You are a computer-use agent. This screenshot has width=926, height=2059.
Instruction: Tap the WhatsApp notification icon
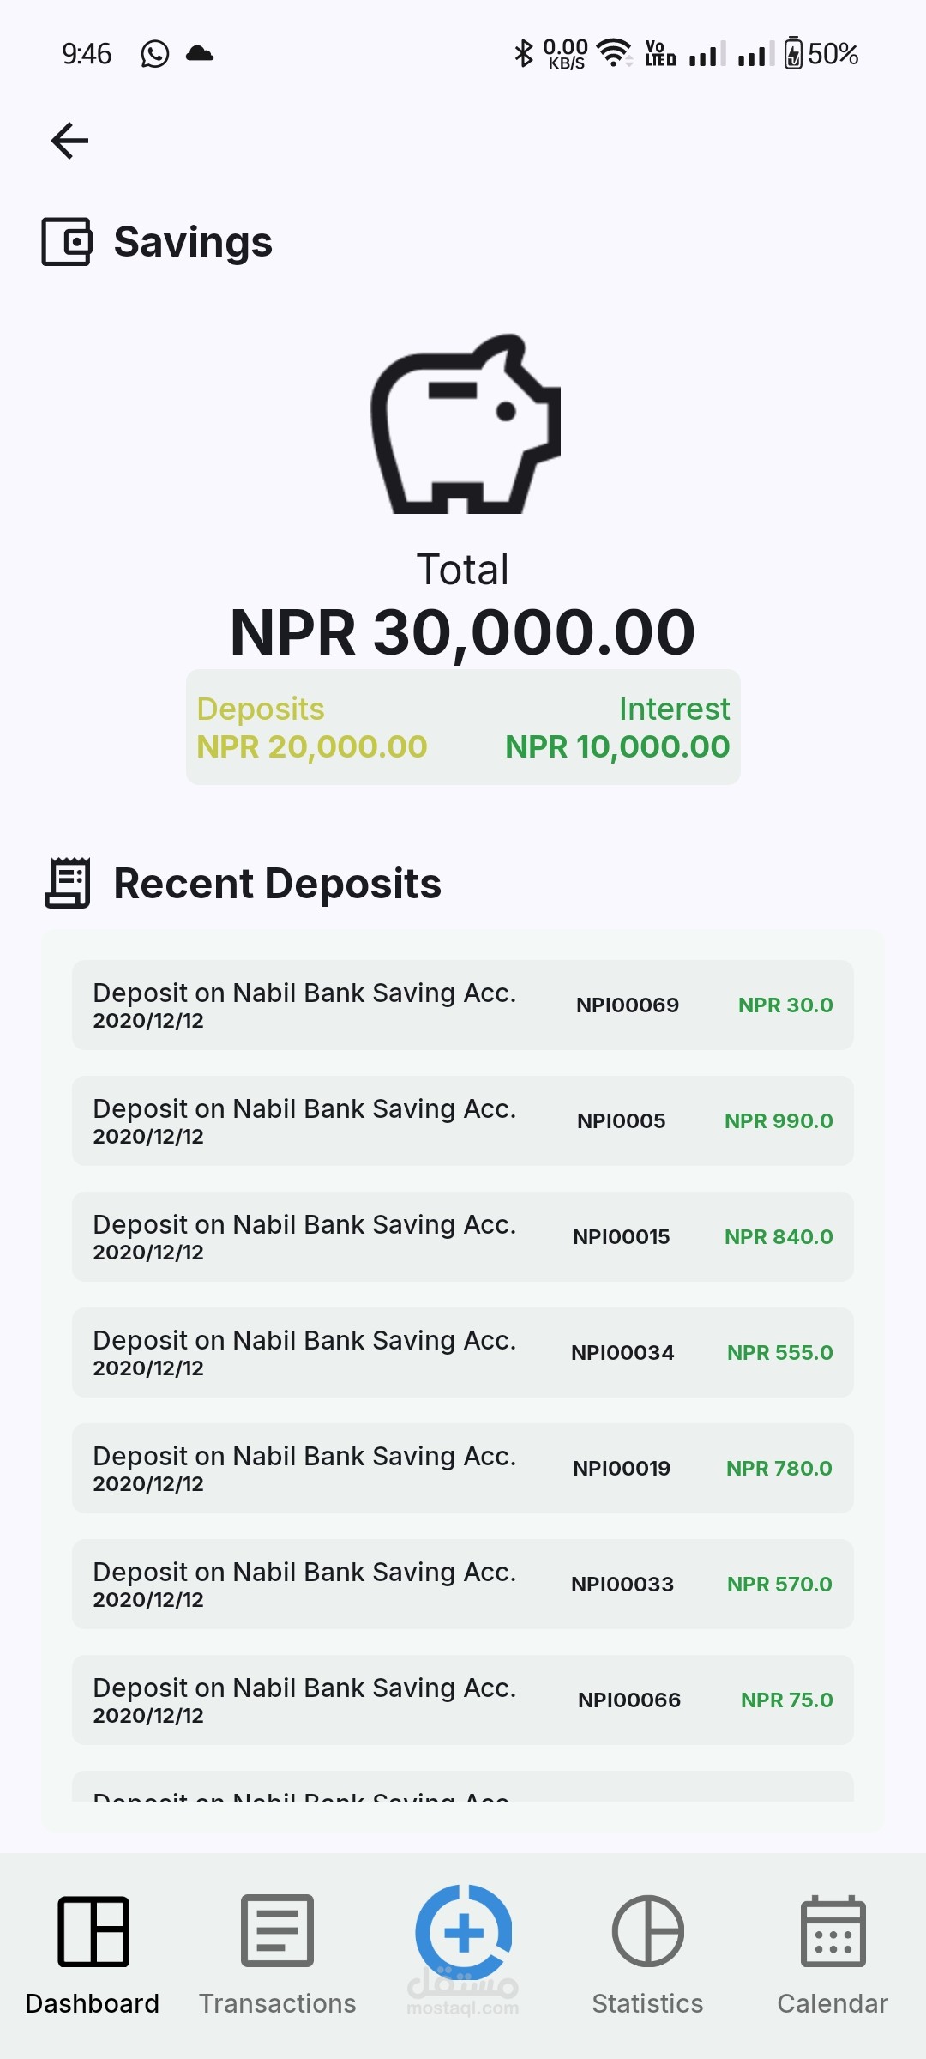tap(155, 54)
